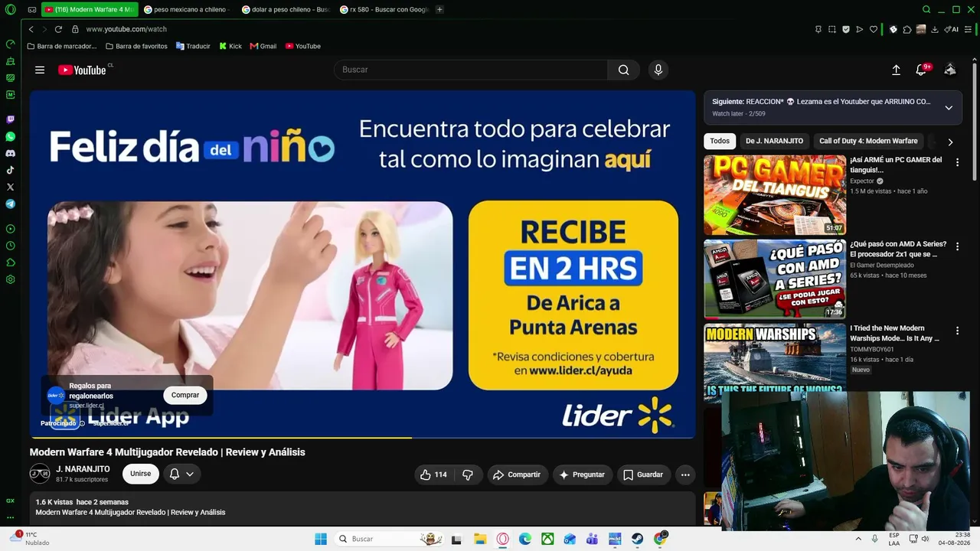Add page to bookmarks heart icon
This screenshot has height=551, width=980.
pyautogui.click(x=873, y=29)
